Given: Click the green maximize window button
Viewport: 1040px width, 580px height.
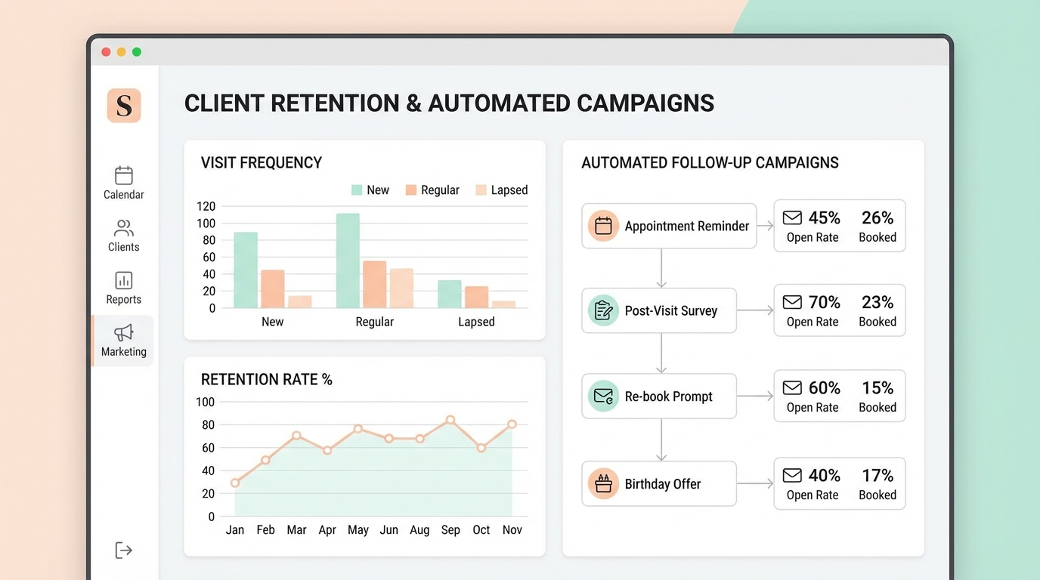Looking at the screenshot, I should pyautogui.click(x=137, y=52).
